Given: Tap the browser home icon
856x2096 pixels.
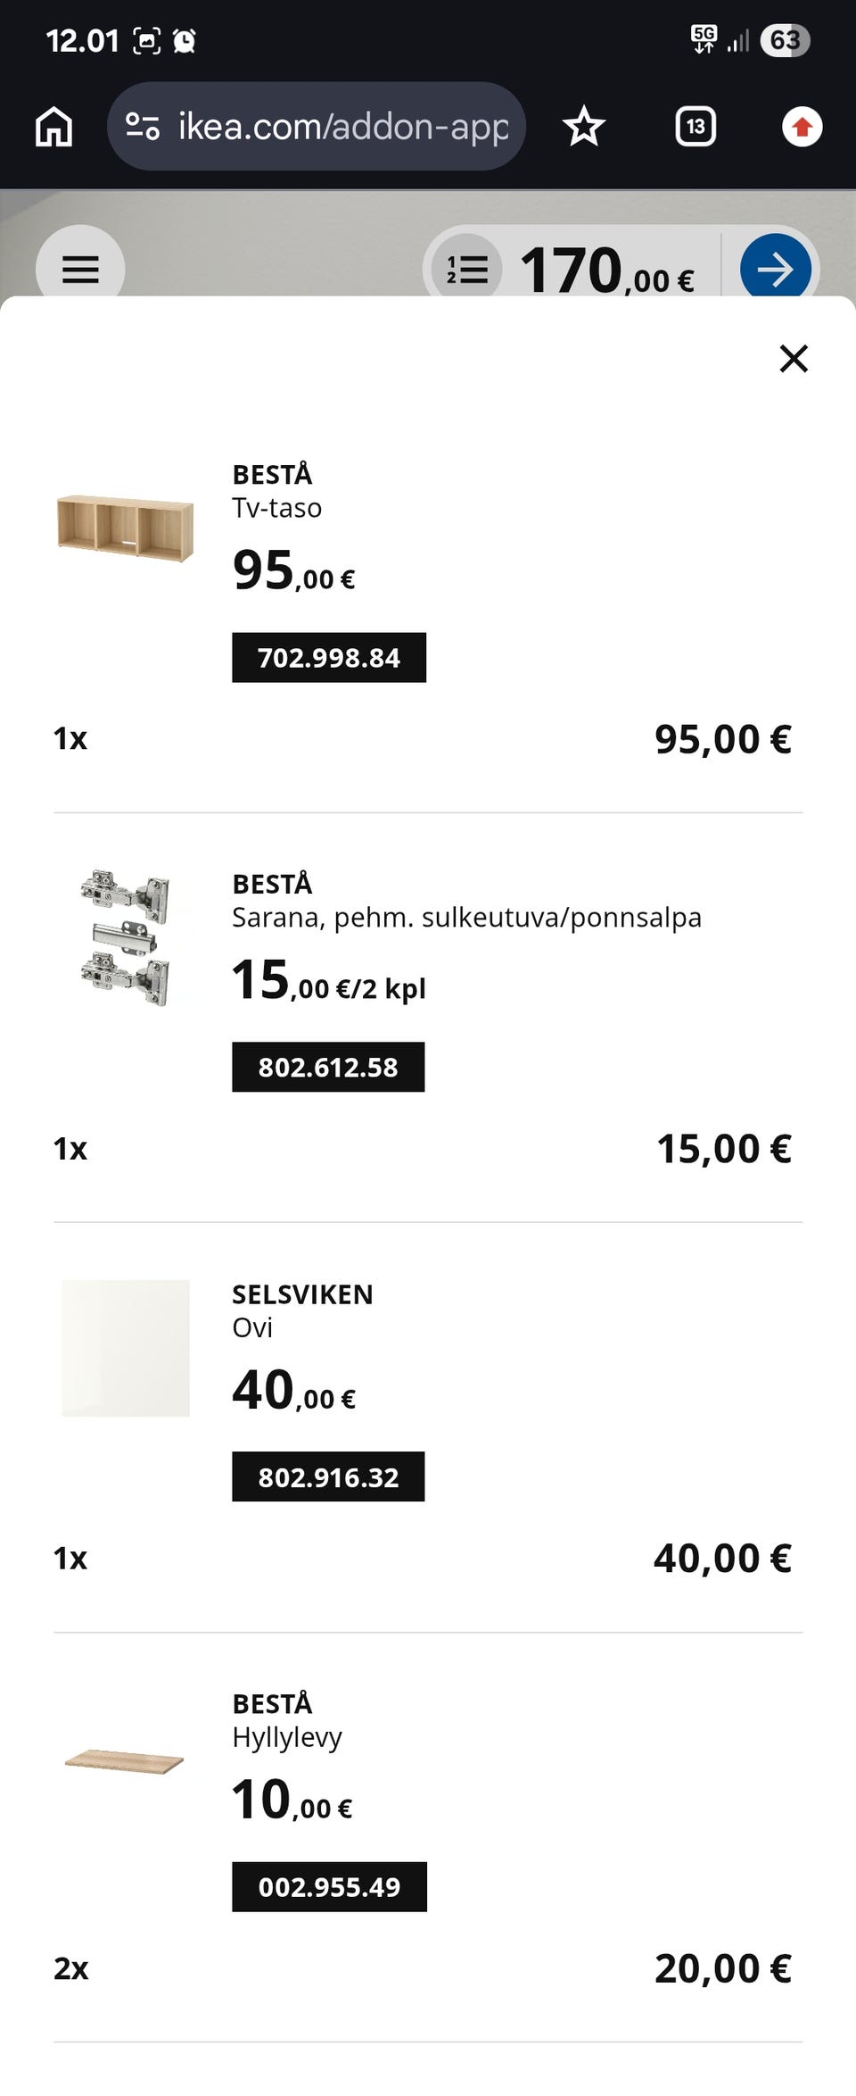Looking at the screenshot, I should point(53,127).
